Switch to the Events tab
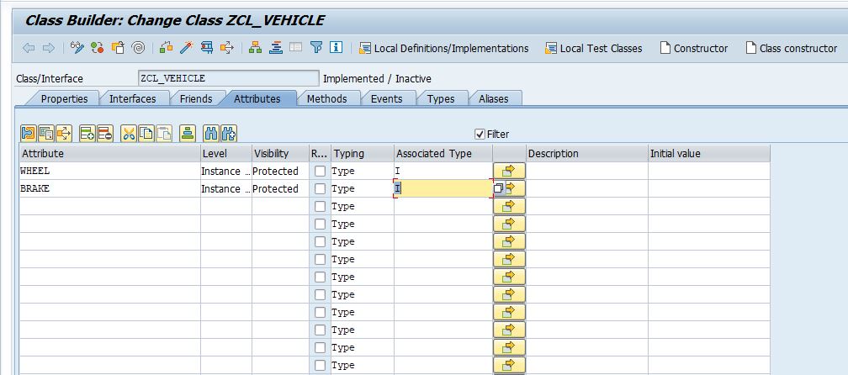The image size is (848, 375). click(x=386, y=99)
